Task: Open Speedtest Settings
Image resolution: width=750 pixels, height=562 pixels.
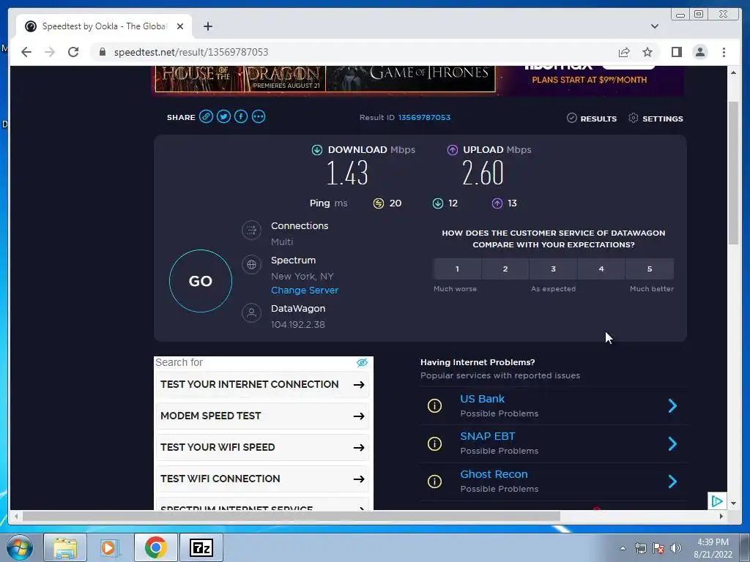Action: click(x=656, y=119)
